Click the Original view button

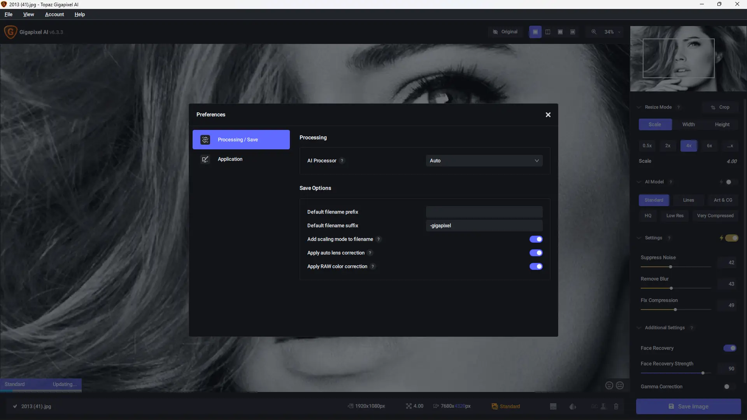tap(505, 32)
